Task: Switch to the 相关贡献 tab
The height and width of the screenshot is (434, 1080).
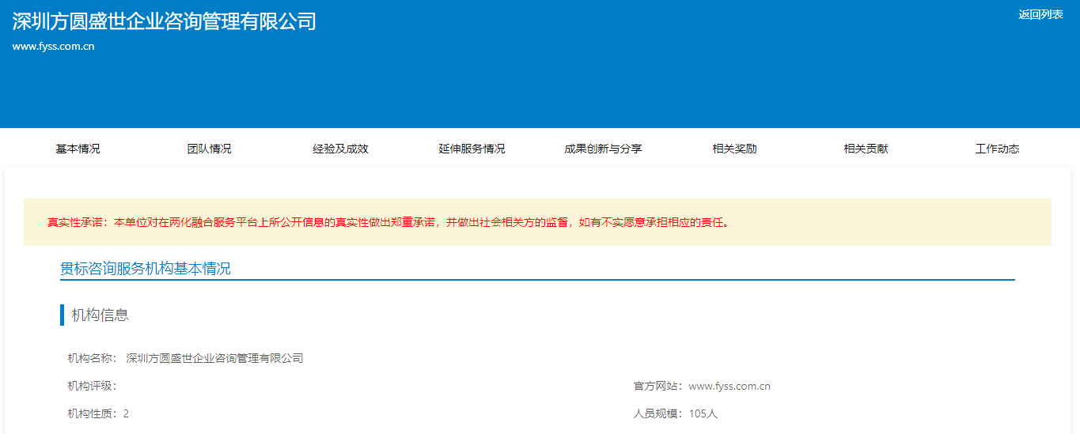Action: coord(866,149)
